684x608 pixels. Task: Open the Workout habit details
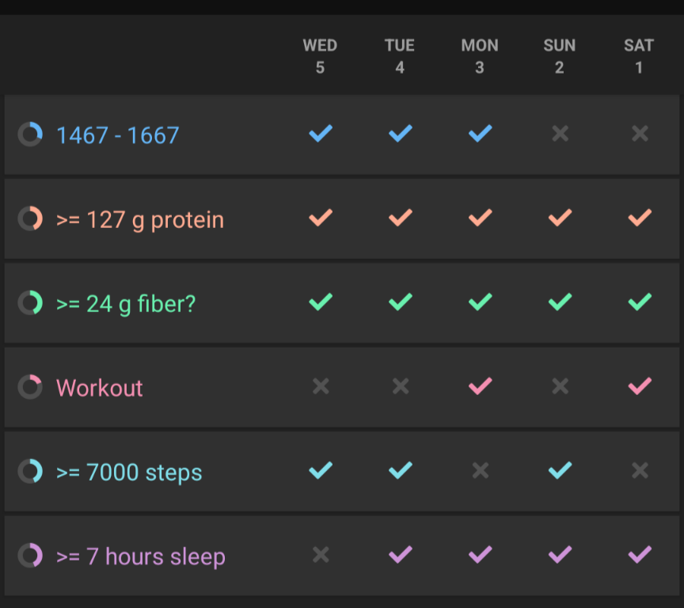100,388
